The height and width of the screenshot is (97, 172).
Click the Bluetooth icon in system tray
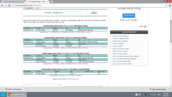click(x=149, y=95)
